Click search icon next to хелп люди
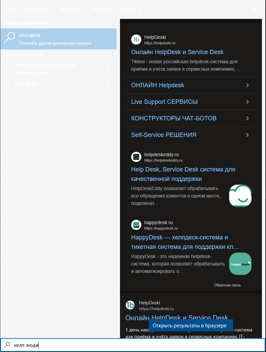266x352 pixels. click(x=7, y=65)
